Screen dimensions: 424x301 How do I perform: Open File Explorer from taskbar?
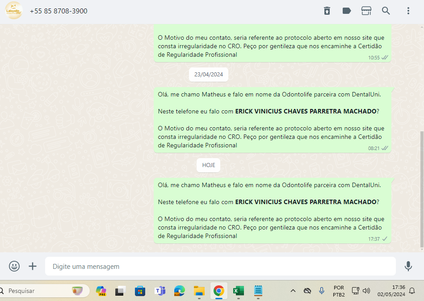(199, 291)
